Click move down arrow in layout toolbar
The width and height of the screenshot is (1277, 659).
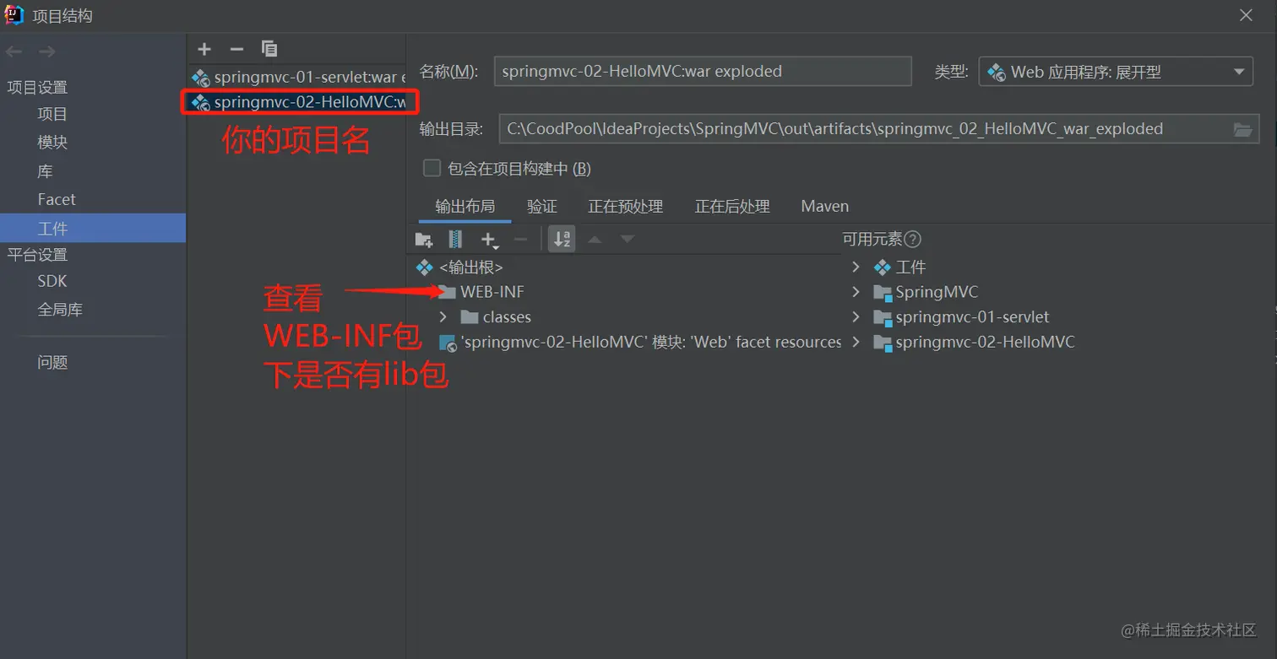pos(627,240)
